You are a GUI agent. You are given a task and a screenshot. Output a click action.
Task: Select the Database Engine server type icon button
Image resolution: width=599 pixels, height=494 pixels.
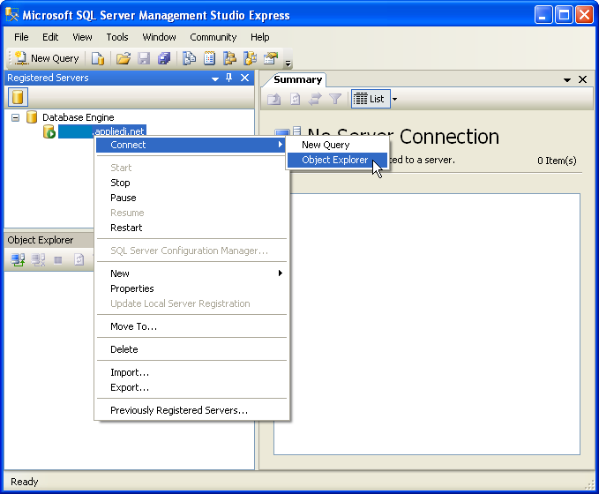click(18, 97)
